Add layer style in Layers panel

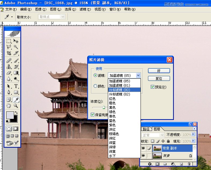tap(150, 164)
